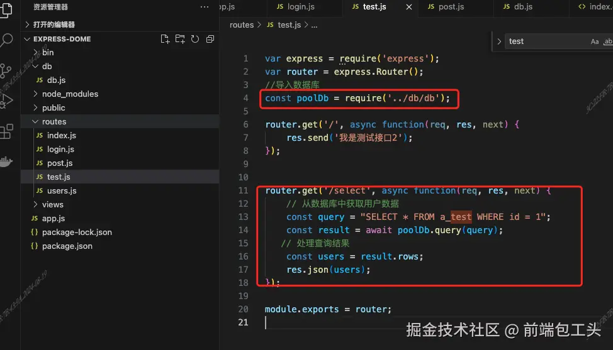Toggle Match Whole Word in find widget

(608, 41)
